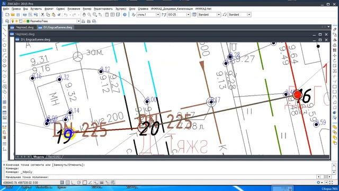Open the стиль1 text style dropdown
The height and width of the screenshot is (191, 339).
158,14
